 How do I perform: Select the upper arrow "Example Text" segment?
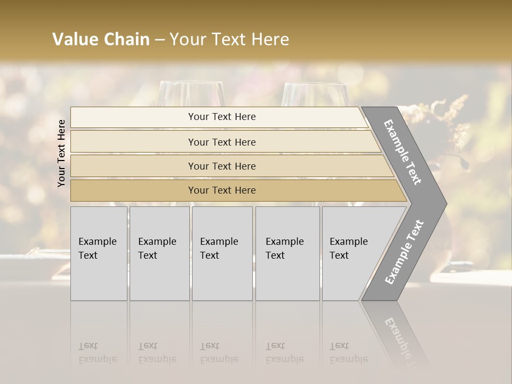click(404, 152)
